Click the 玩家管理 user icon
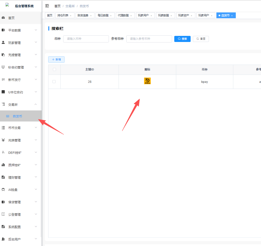The height and width of the screenshot is (246, 261). [3, 43]
